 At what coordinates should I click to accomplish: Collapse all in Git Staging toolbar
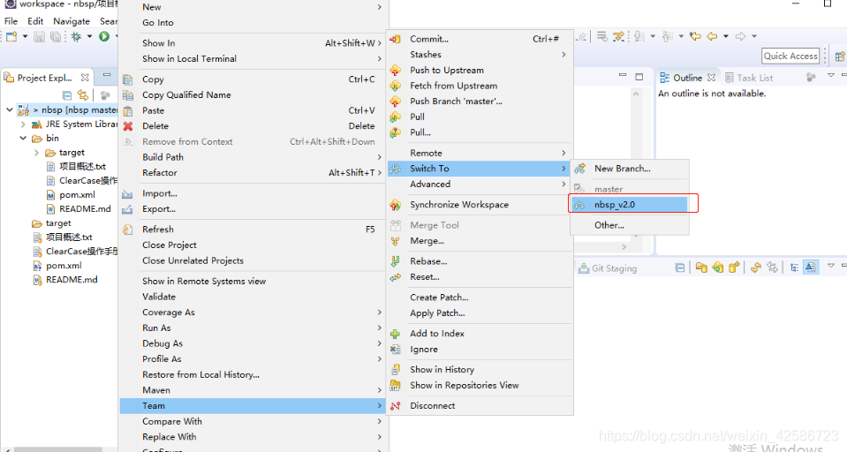tap(680, 267)
